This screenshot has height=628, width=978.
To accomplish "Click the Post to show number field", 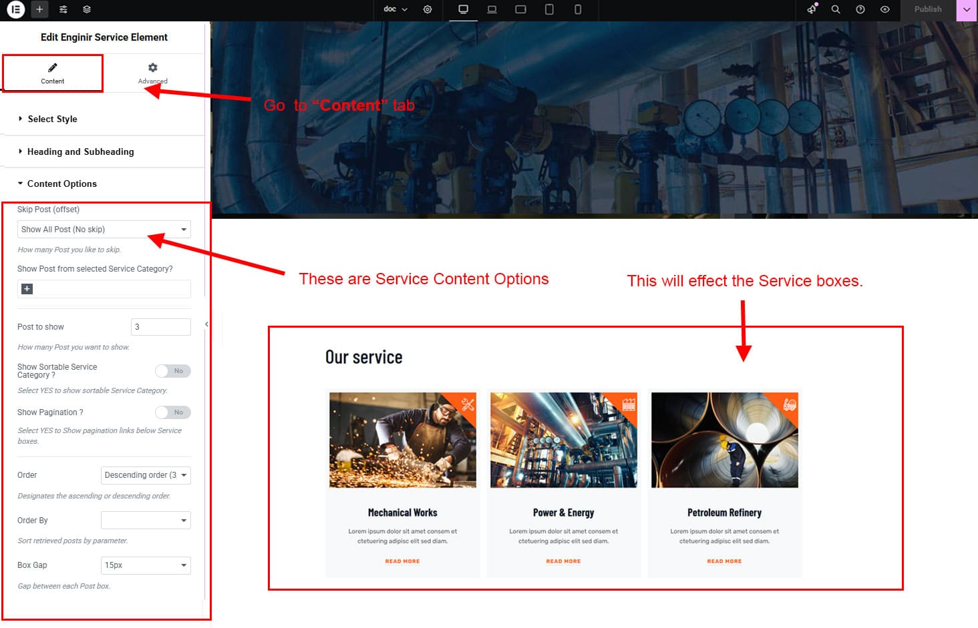I will 161,327.
